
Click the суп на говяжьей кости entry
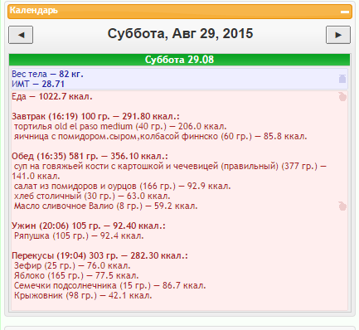(x=169, y=171)
